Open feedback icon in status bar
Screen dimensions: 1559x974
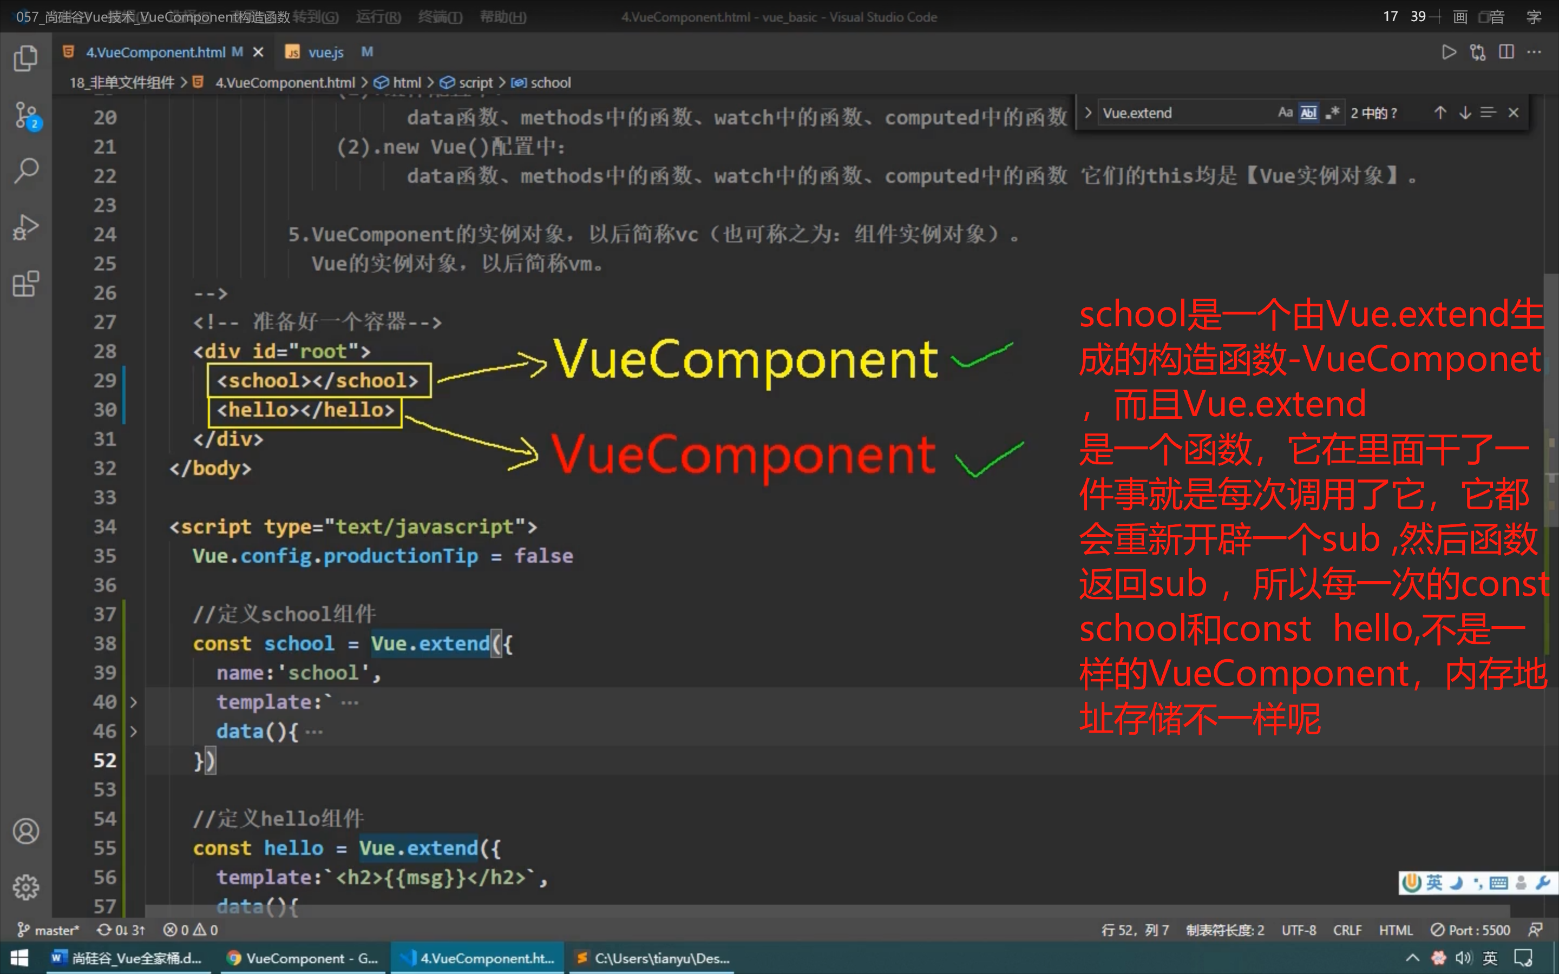pyautogui.click(x=1535, y=930)
